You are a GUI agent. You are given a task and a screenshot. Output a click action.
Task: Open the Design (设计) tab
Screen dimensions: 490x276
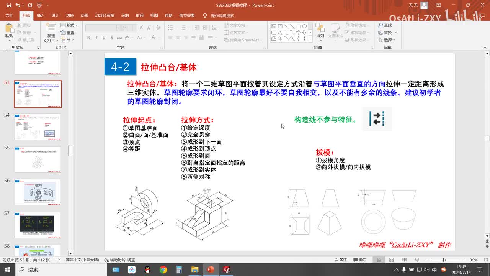point(55,15)
